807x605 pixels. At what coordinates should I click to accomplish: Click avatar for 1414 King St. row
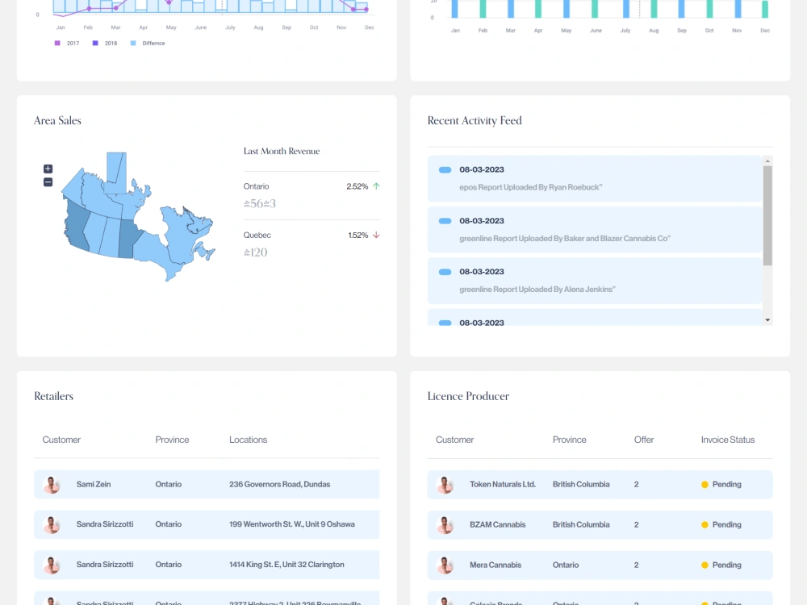52,565
